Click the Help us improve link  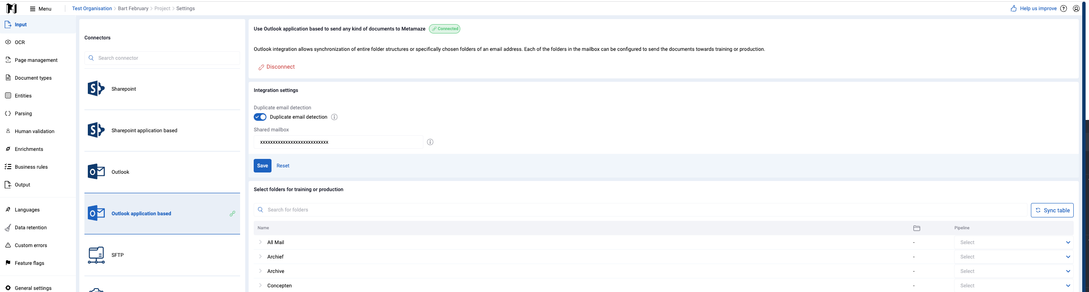point(1034,8)
